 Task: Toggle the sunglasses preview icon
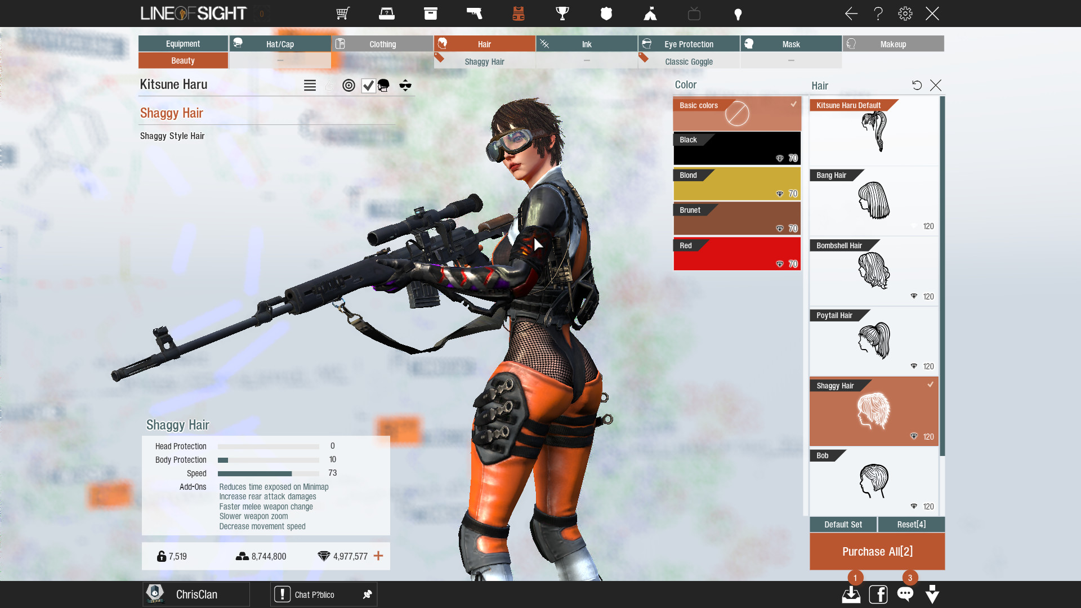(x=405, y=86)
